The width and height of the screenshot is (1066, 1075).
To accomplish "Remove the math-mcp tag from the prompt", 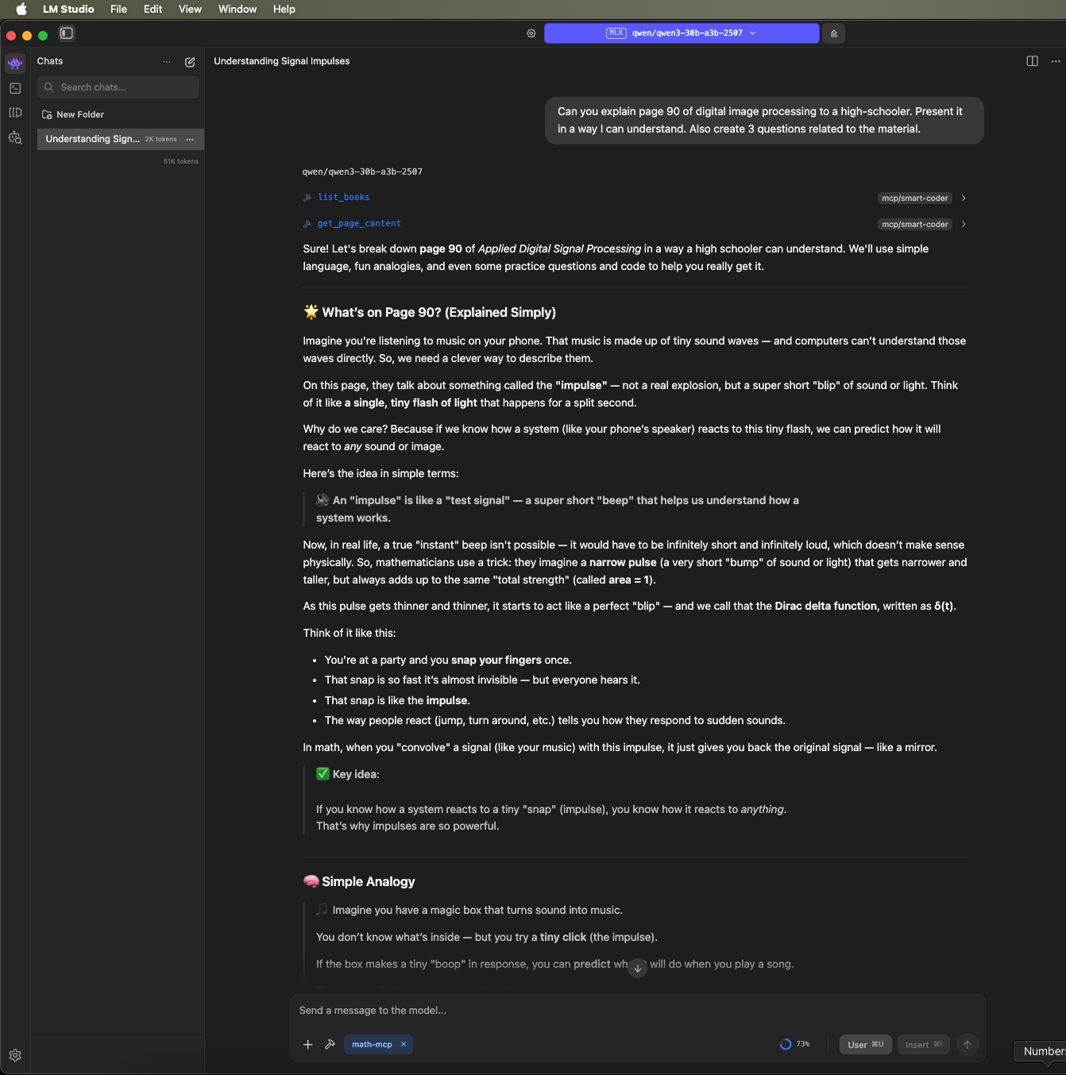I will [404, 1044].
